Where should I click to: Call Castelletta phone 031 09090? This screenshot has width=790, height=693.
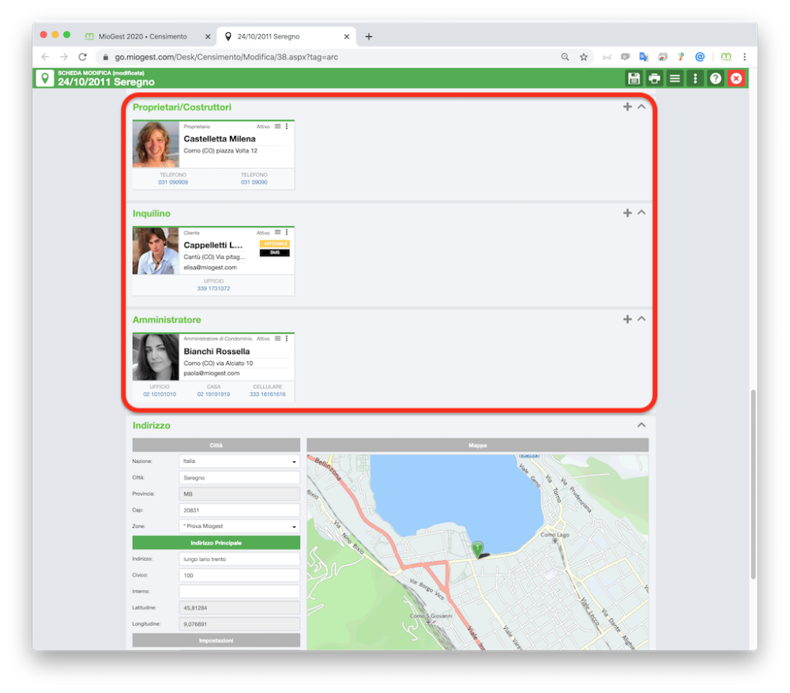pos(254,183)
